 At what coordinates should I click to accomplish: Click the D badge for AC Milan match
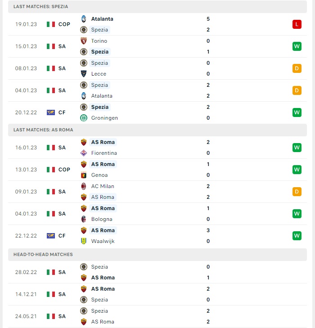tap(297, 192)
